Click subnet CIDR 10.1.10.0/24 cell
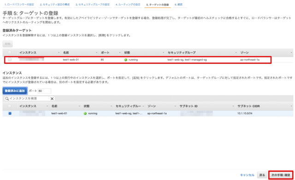The width and height of the screenshot is (295, 180). coord(245,114)
